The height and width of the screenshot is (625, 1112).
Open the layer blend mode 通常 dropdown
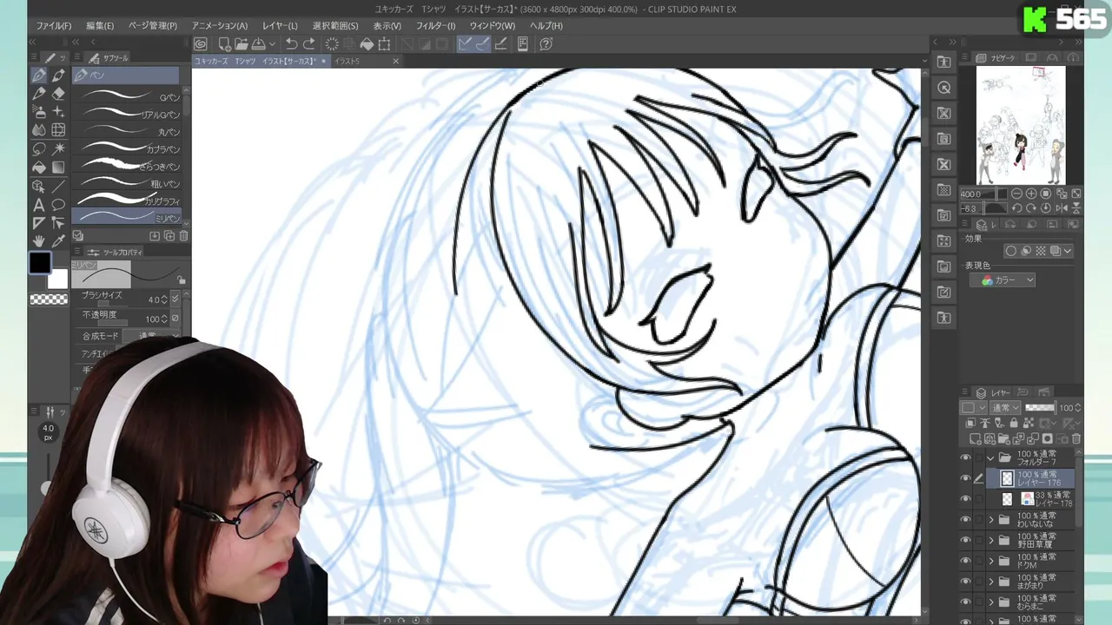click(x=1006, y=408)
